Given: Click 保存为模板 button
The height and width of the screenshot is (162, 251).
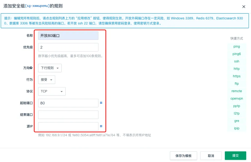Looking at the screenshot, I should click(183, 156).
